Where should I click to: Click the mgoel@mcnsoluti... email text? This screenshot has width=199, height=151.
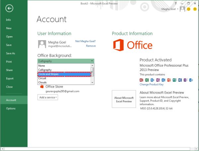point(60,46)
